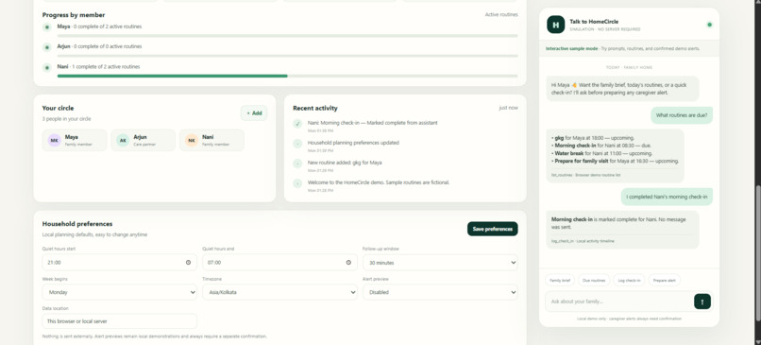Click the icon beside New routine added gkg
The width and height of the screenshot is (761, 345).
(297, 164)
